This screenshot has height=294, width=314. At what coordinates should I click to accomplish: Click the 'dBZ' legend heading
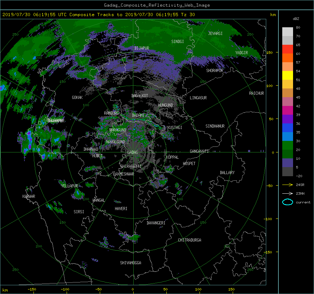coord(296,19)
